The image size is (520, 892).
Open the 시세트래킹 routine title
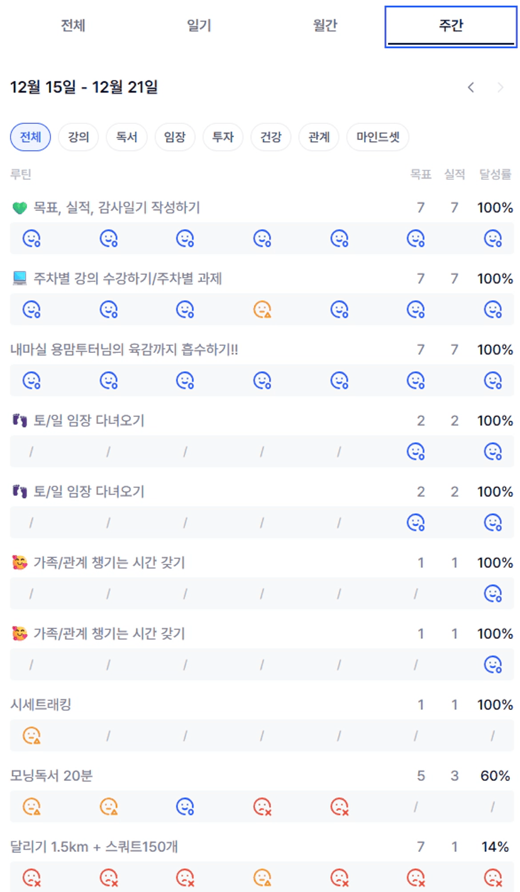41,705
